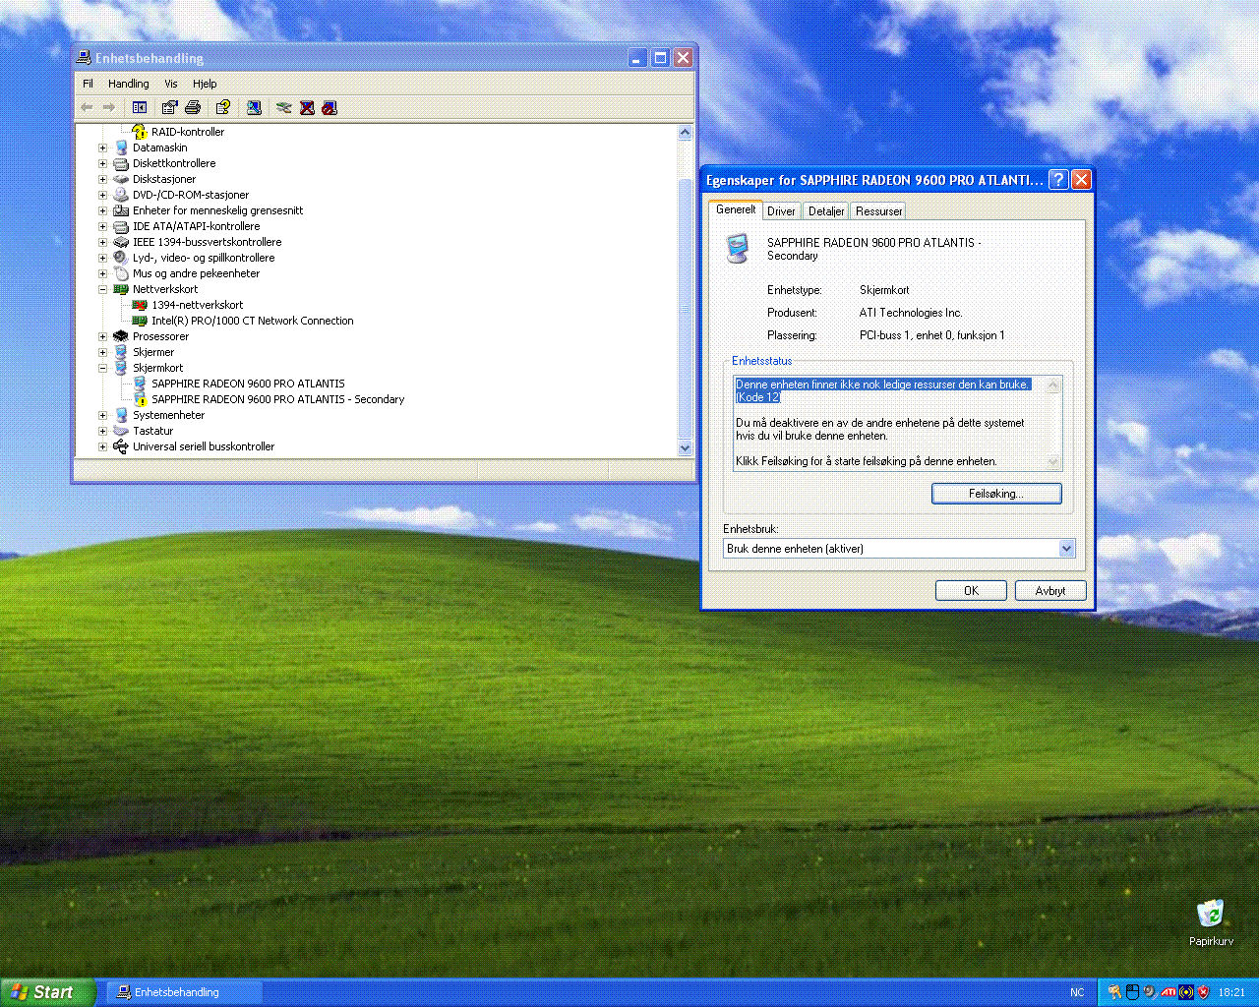
Task: Open the Properties toolbar icon
Action: 169,108
